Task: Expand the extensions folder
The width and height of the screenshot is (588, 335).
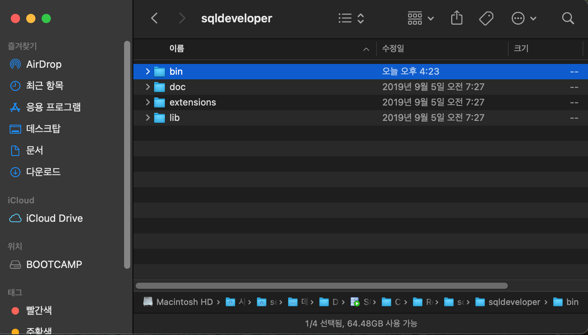Action: click(148, 102)
